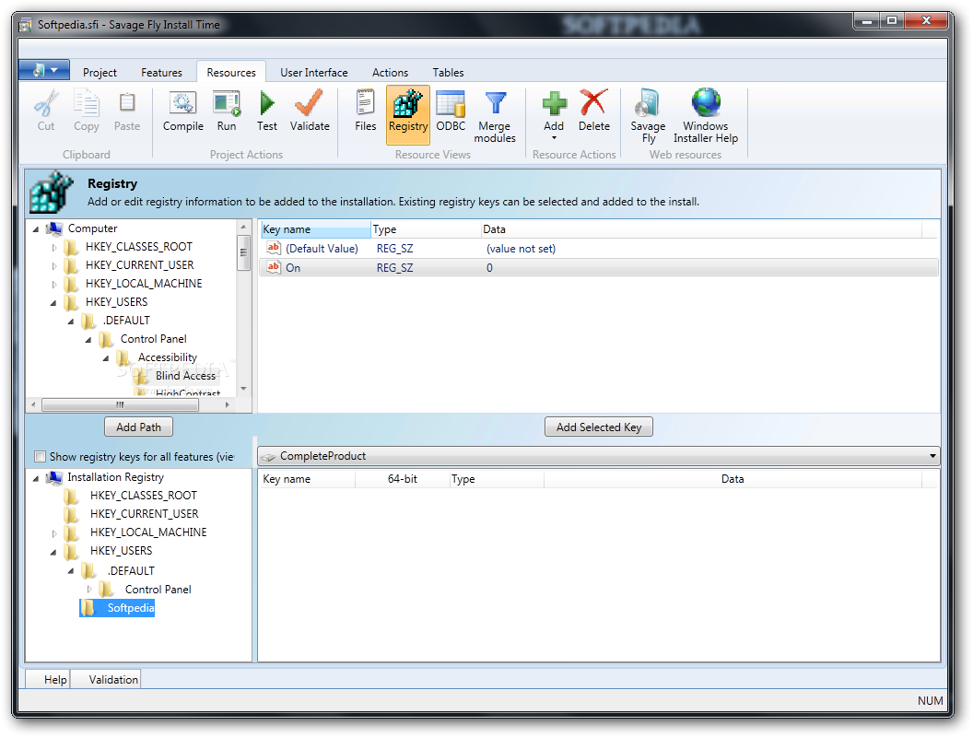
Task: Open the ODBC resource view
Action: pyautogui.click(x=451, y=103)
